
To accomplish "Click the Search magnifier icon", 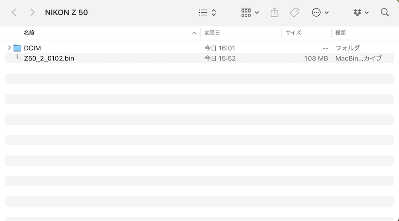I will [385, 12].
